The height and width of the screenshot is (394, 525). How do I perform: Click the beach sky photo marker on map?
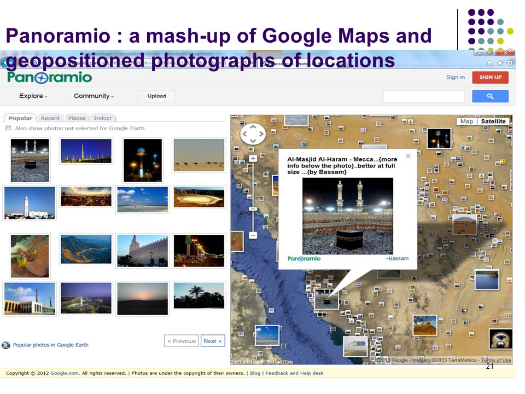(x=267, y=335)
